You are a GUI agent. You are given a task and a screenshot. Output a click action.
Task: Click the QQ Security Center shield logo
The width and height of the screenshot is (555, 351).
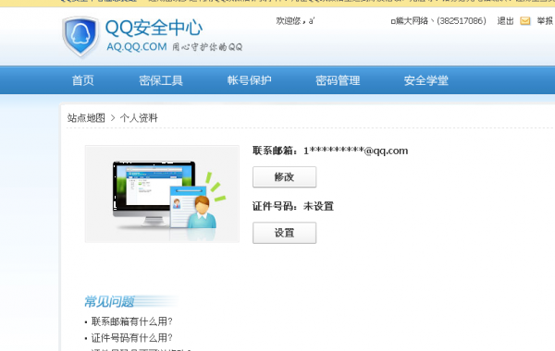(80, 36)
